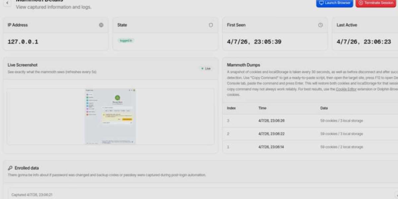398x199 pixels.
Task: Select the IP value 127.0.0.1
Action: [23, 42]
